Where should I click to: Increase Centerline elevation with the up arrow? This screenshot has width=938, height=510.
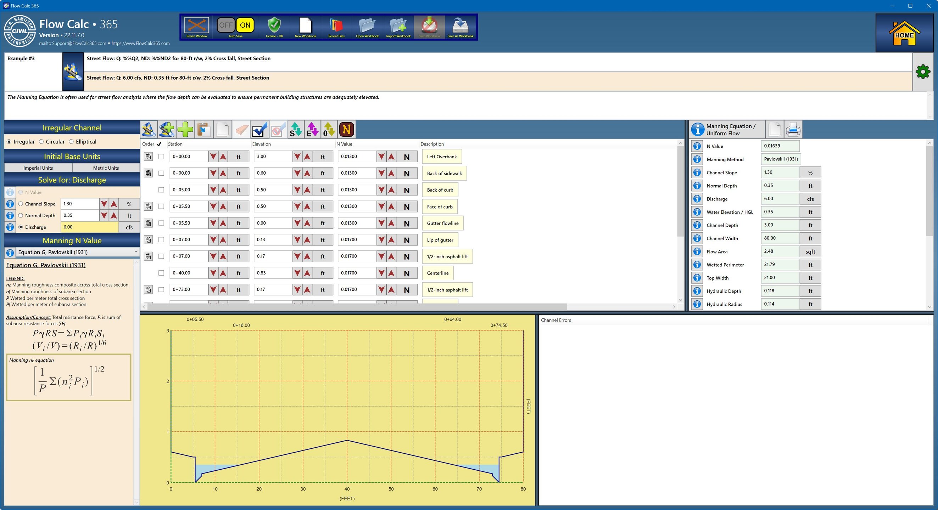click(x=307, y=273)
